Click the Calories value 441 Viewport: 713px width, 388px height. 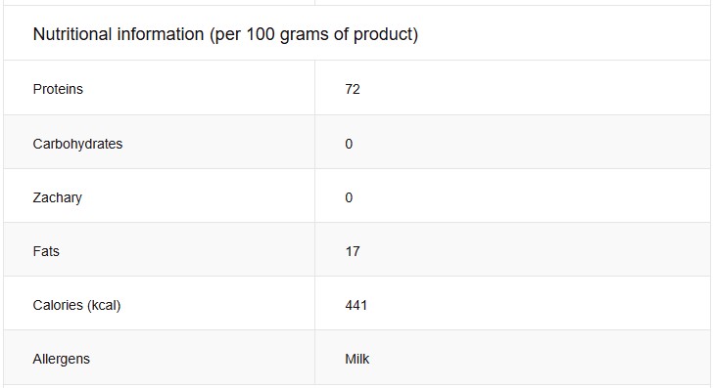[356, 305]
